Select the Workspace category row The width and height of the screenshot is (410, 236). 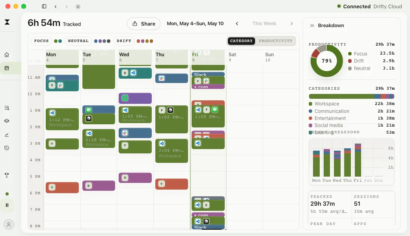coord(352,104)
